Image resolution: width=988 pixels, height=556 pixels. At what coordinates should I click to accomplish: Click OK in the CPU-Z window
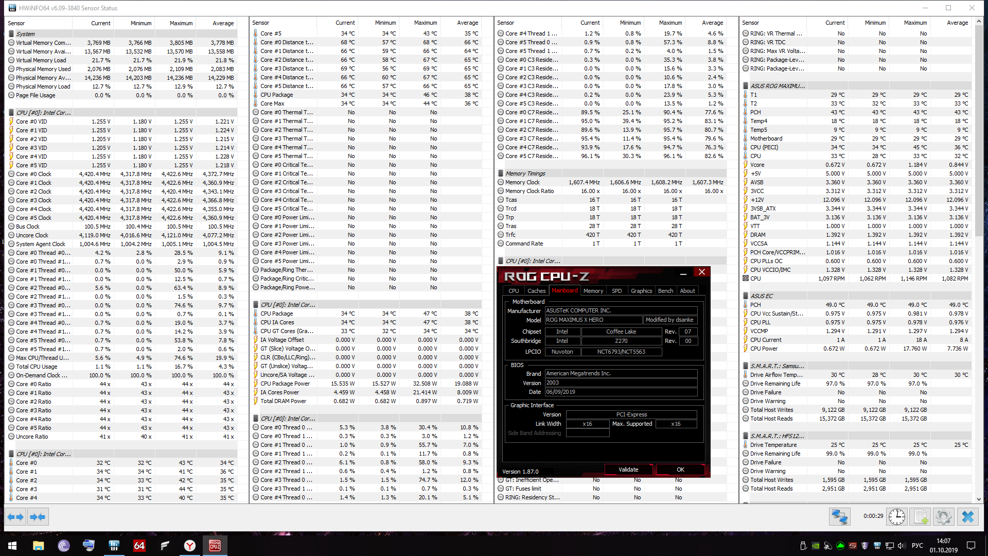point(680,470)
